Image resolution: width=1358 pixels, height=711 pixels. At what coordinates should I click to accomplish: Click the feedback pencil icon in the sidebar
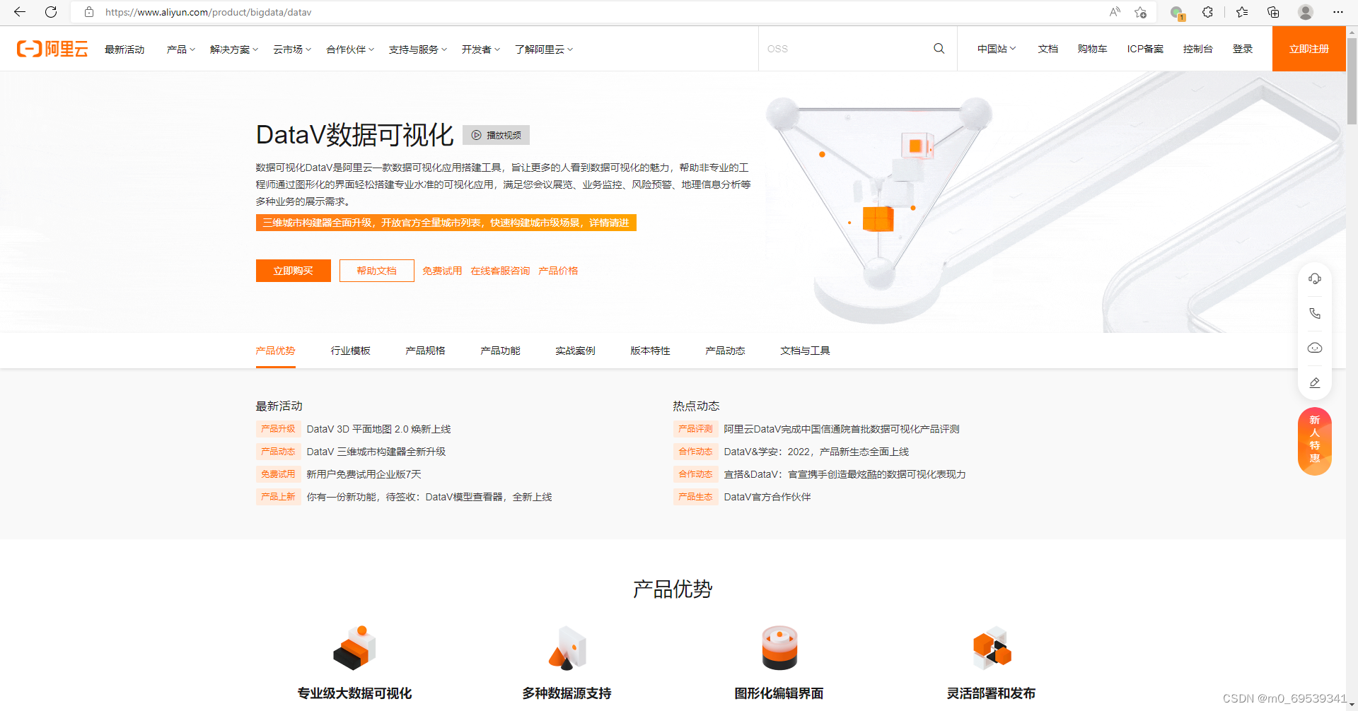tap(1315, 382)
